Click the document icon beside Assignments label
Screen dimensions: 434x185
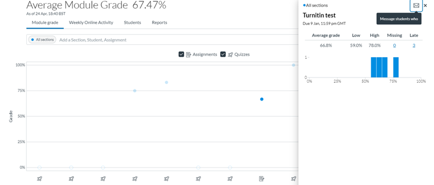(188, 54)
